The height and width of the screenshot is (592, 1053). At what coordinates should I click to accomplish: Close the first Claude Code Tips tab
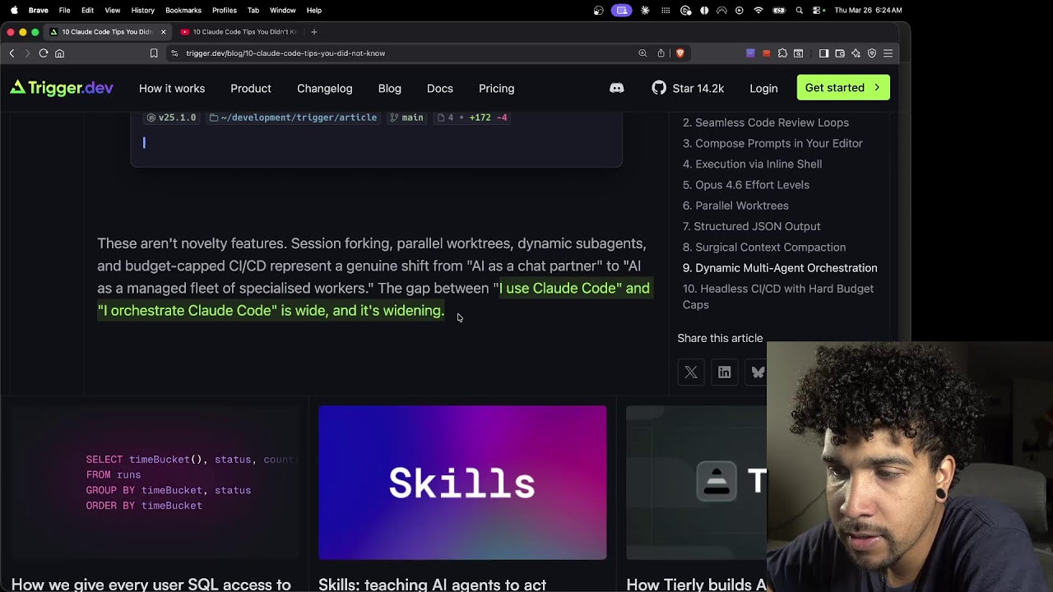coord(163,32)
